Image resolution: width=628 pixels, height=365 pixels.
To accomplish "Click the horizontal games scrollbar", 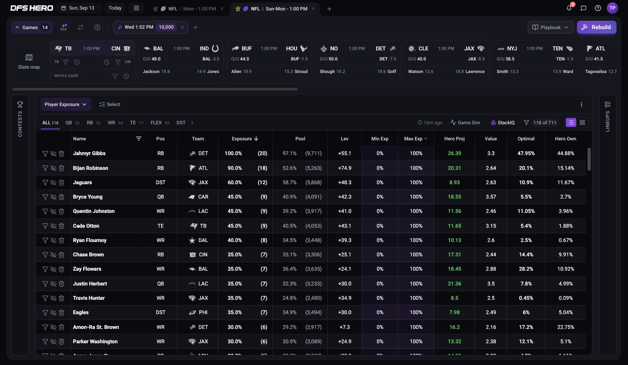I will click(155, 89).
